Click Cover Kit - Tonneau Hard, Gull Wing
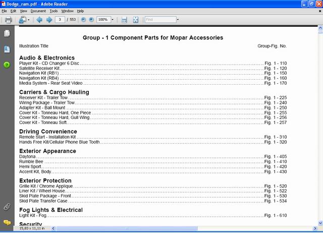The width and height of the screenshot is (323, 242). click(x=55, y=117)
